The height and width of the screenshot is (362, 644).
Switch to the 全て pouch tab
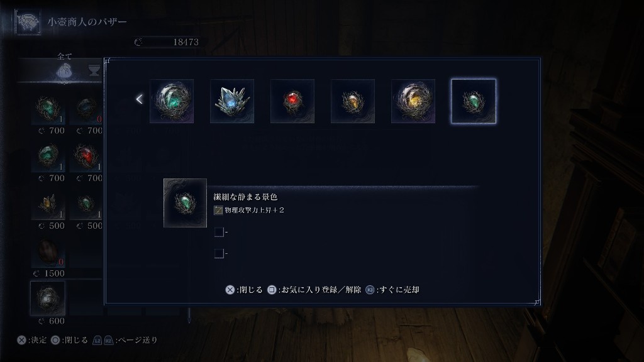(x=64, y=71)
